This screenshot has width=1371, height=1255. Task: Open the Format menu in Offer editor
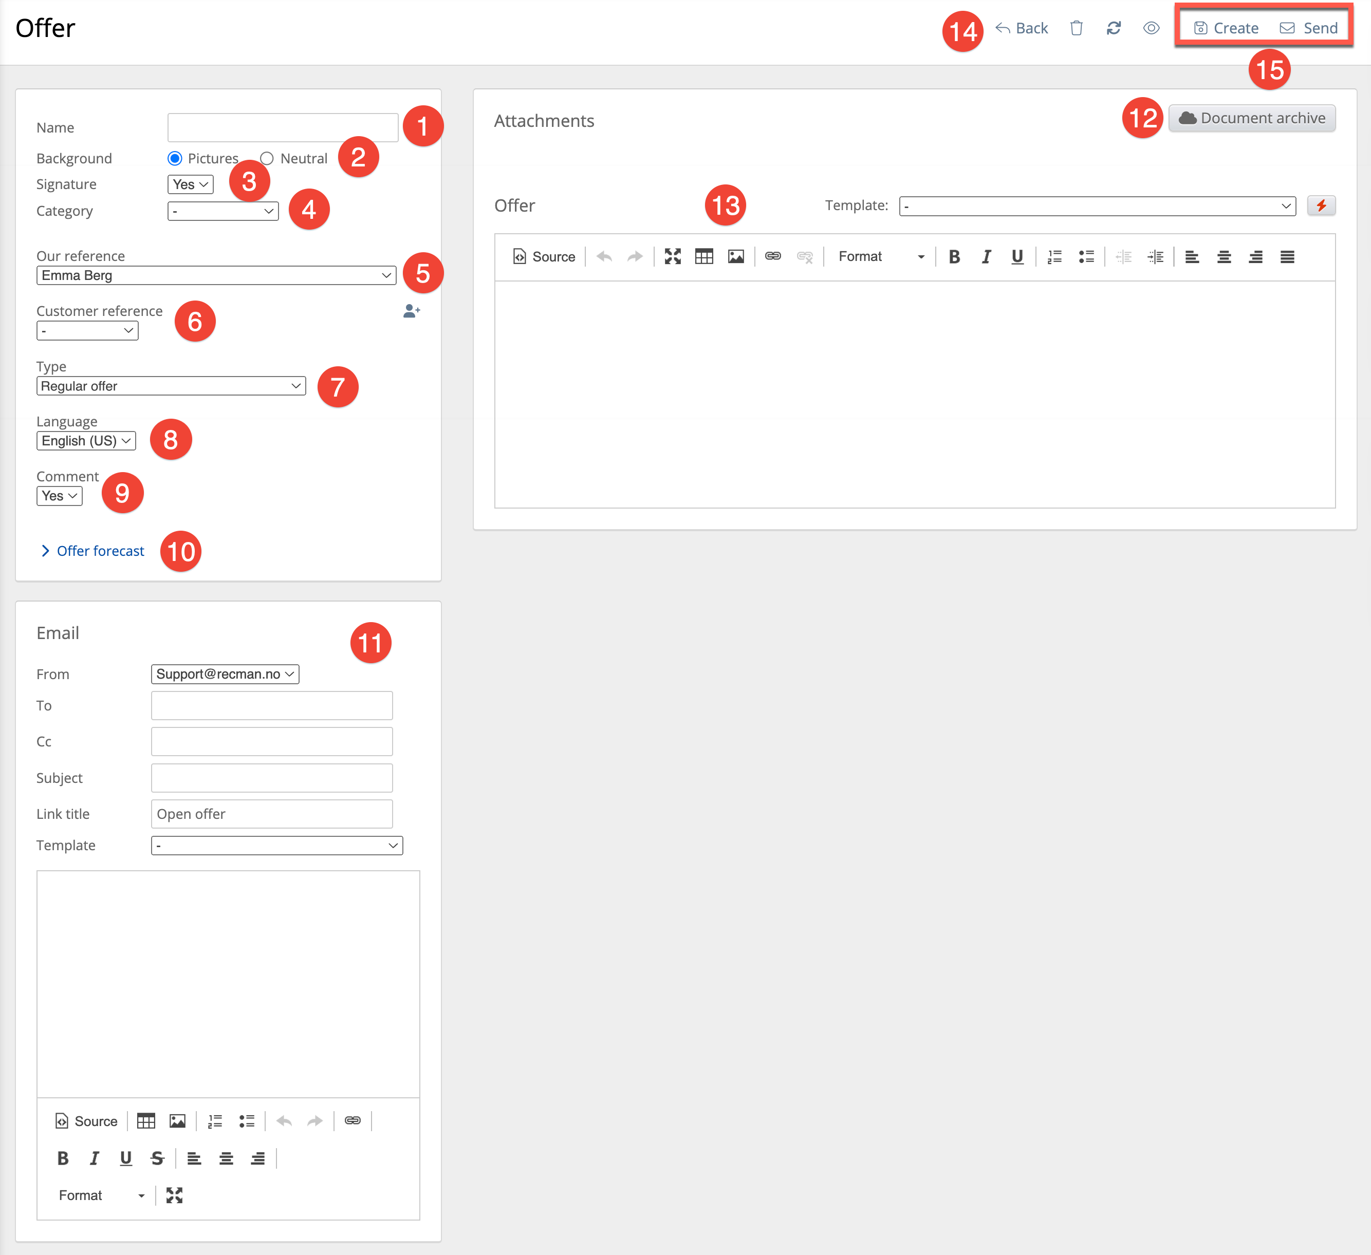[x=881, y=256]
